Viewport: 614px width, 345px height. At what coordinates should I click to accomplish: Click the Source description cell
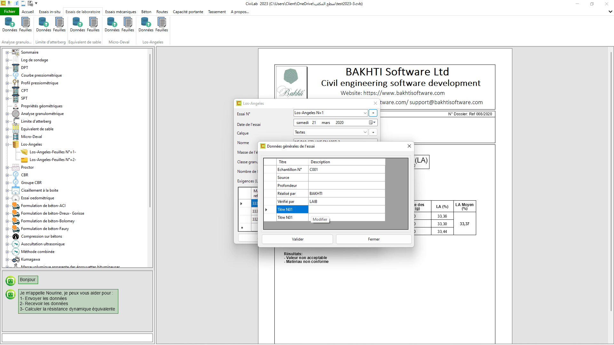[346, 178]
